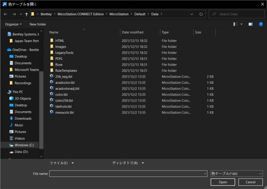
Task: Click the File name input field
Action: pos(128,174)
